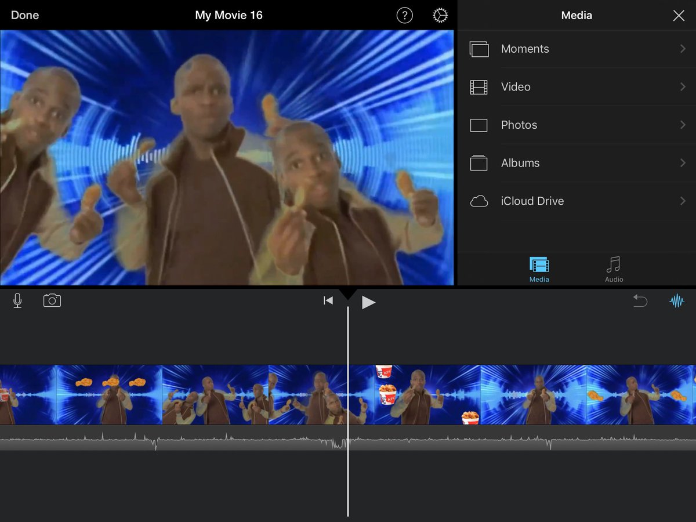Expand Photos using its chevron
The image size is (696, 522).
click(x=683, y=125)
